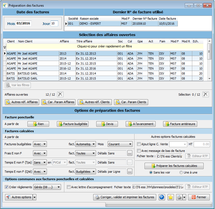Screen dimensions: 215x209
Task: Click Corriger, valider et imprimer les factures
Action: click(x=125, y=197)
